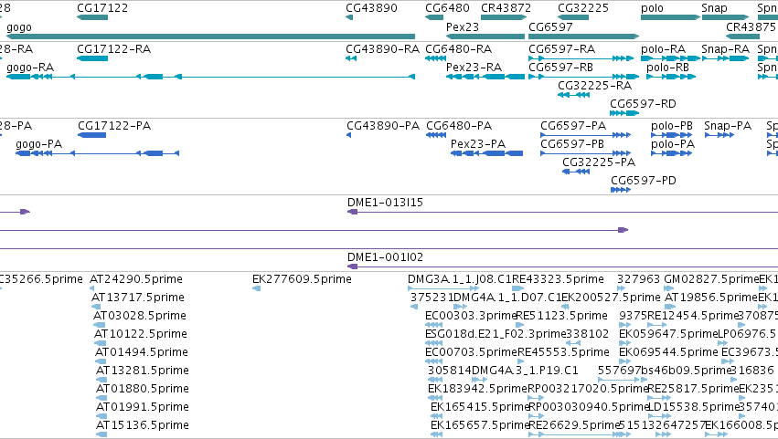
Task: Select the AT13717.5prime EST label
Action: 138,298
